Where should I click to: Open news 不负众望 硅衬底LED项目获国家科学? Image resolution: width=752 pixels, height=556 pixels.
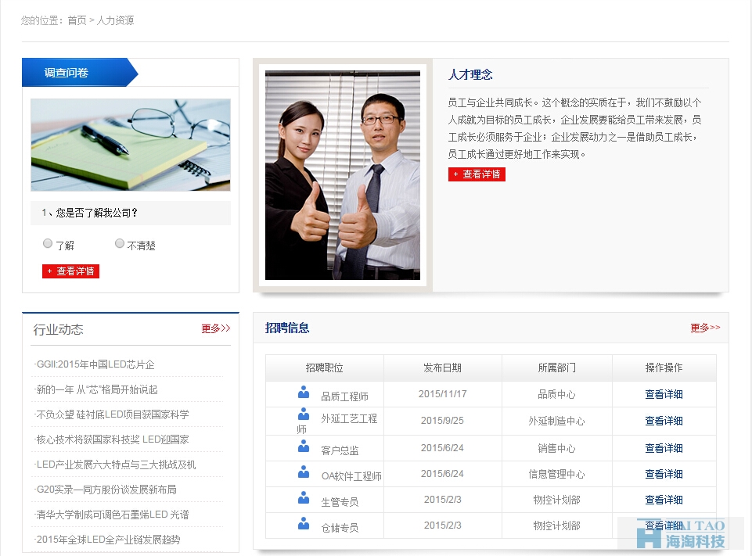click(112, 414)
